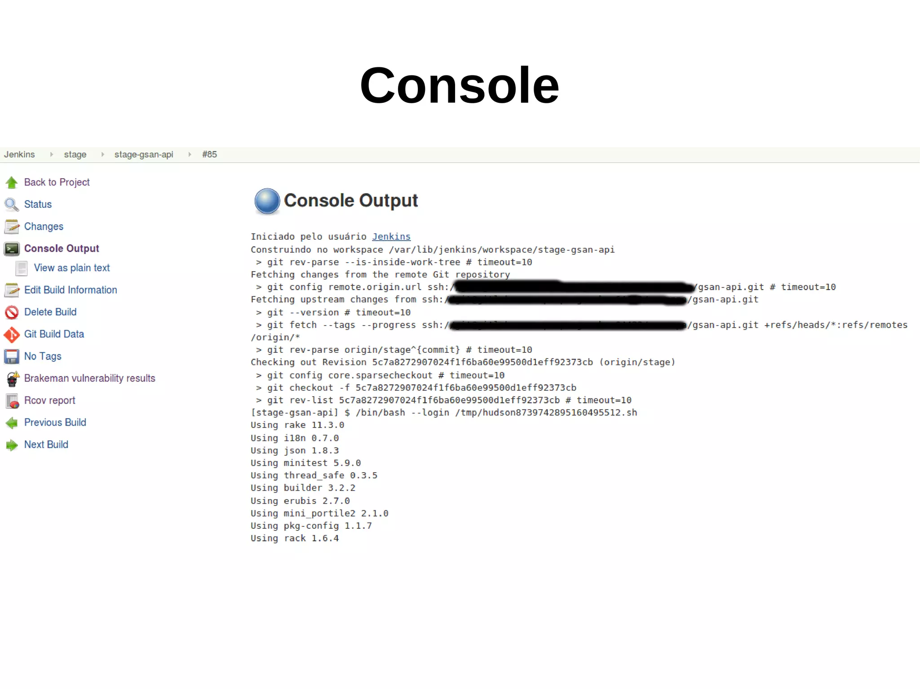Click the Rcov report icon

pyautogui.click(x=13, y=401)
